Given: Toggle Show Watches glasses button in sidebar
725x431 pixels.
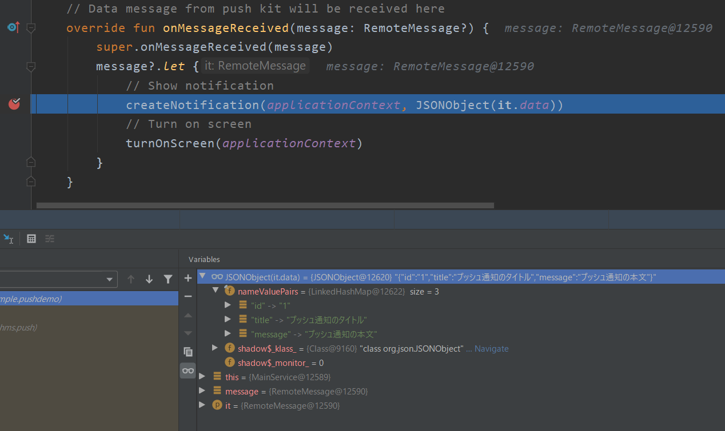Looking at the screenshot, I should (x=188, y=370).
